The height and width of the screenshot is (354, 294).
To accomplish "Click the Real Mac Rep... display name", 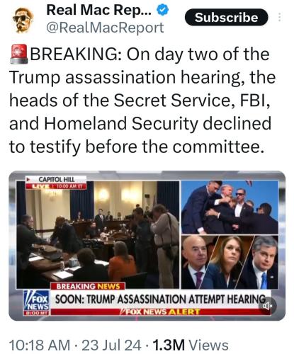I will pos(99,10).
